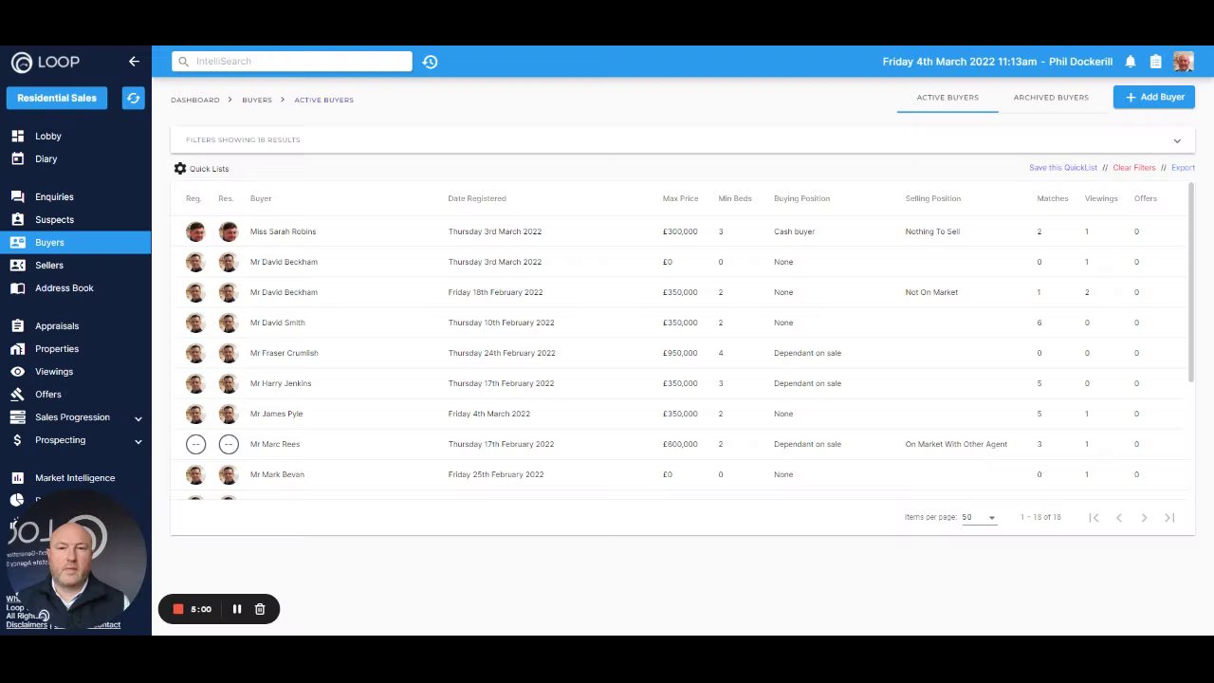
Task: Click Clear Filters link
Action: click(x=1134, y=168)
